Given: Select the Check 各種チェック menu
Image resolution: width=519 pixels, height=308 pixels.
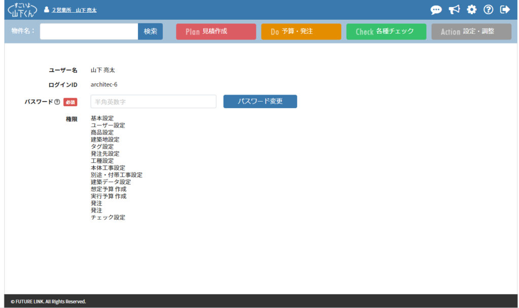Looking at the screenshot, I should pos(386,31).
